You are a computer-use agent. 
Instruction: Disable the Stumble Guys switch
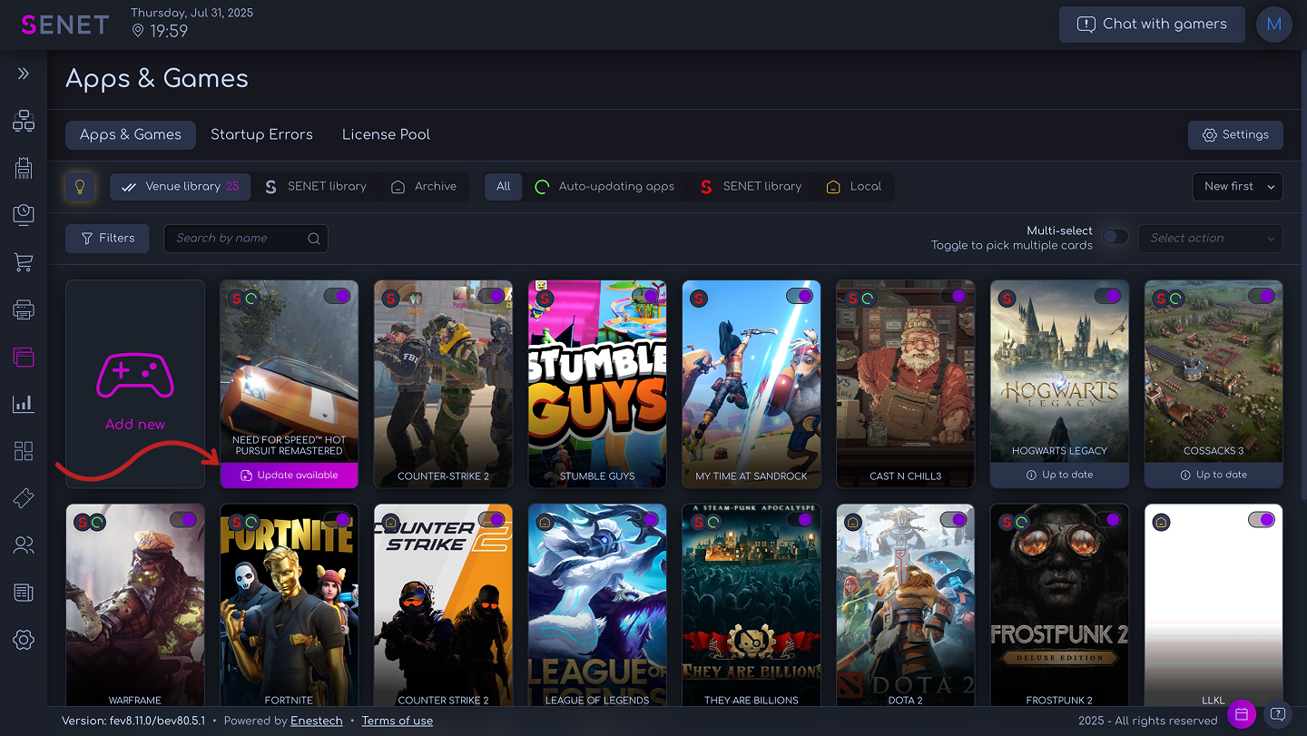[645, 296]
